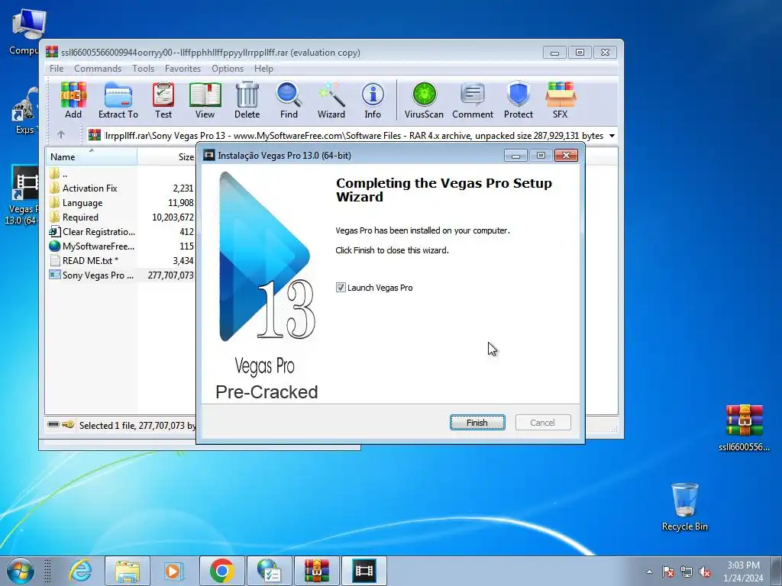
Task: Select MySoftwareFree... link file
Action: (x=121, y=246)
